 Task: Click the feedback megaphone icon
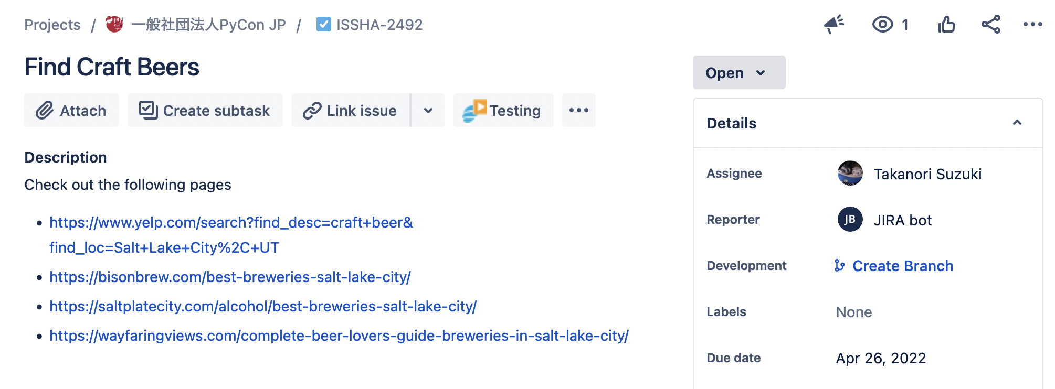tap(834, 24)
